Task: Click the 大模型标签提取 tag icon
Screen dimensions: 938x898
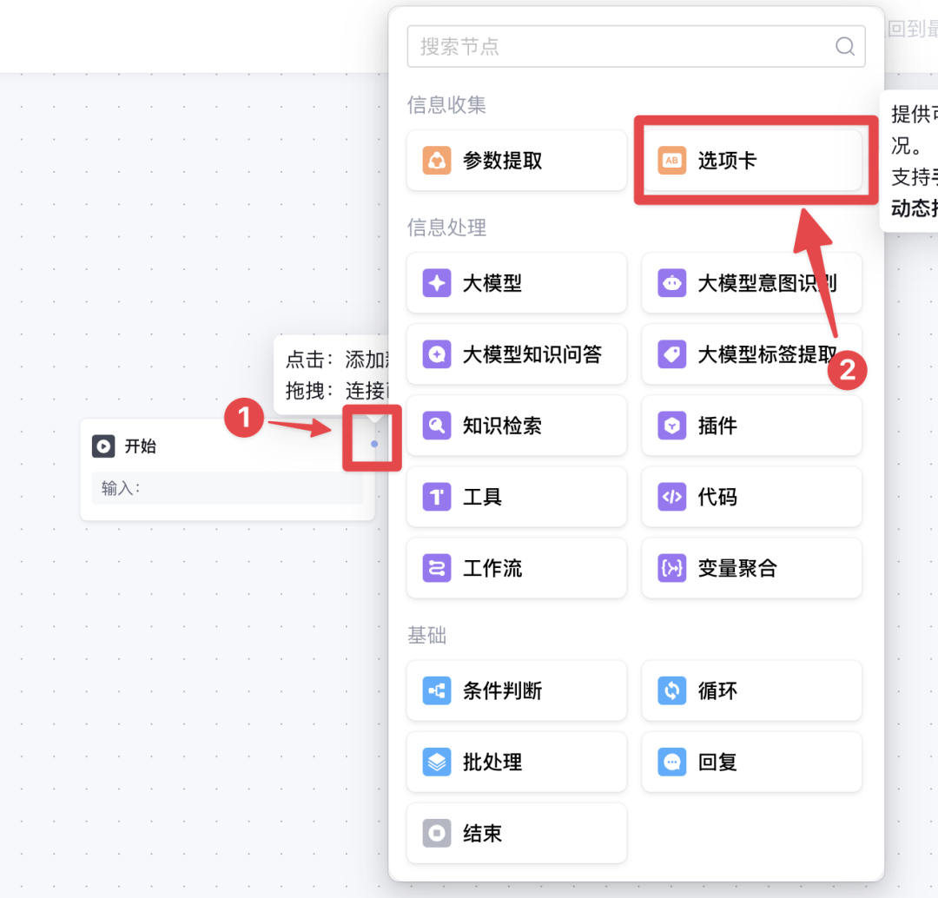Action: (671, 354)
